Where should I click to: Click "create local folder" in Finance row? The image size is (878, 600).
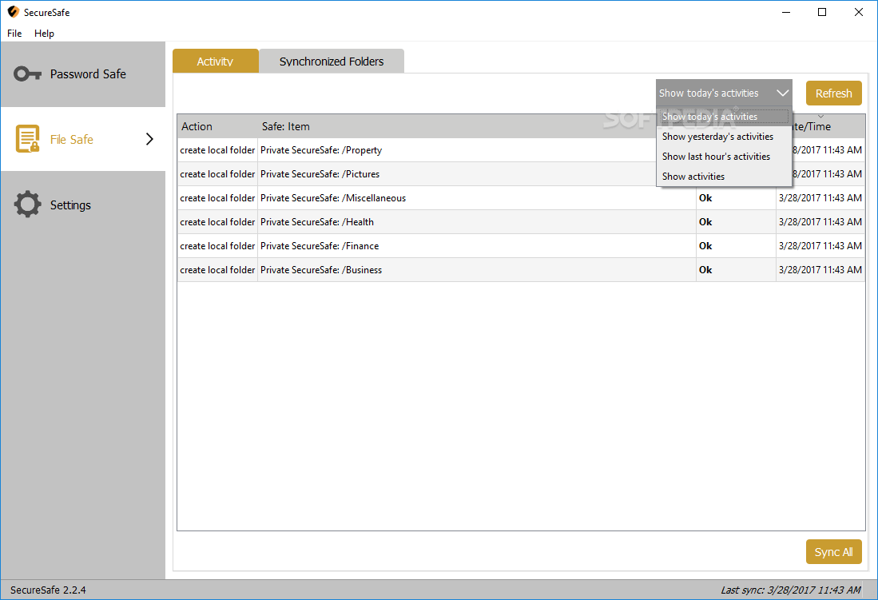(217, 246)
